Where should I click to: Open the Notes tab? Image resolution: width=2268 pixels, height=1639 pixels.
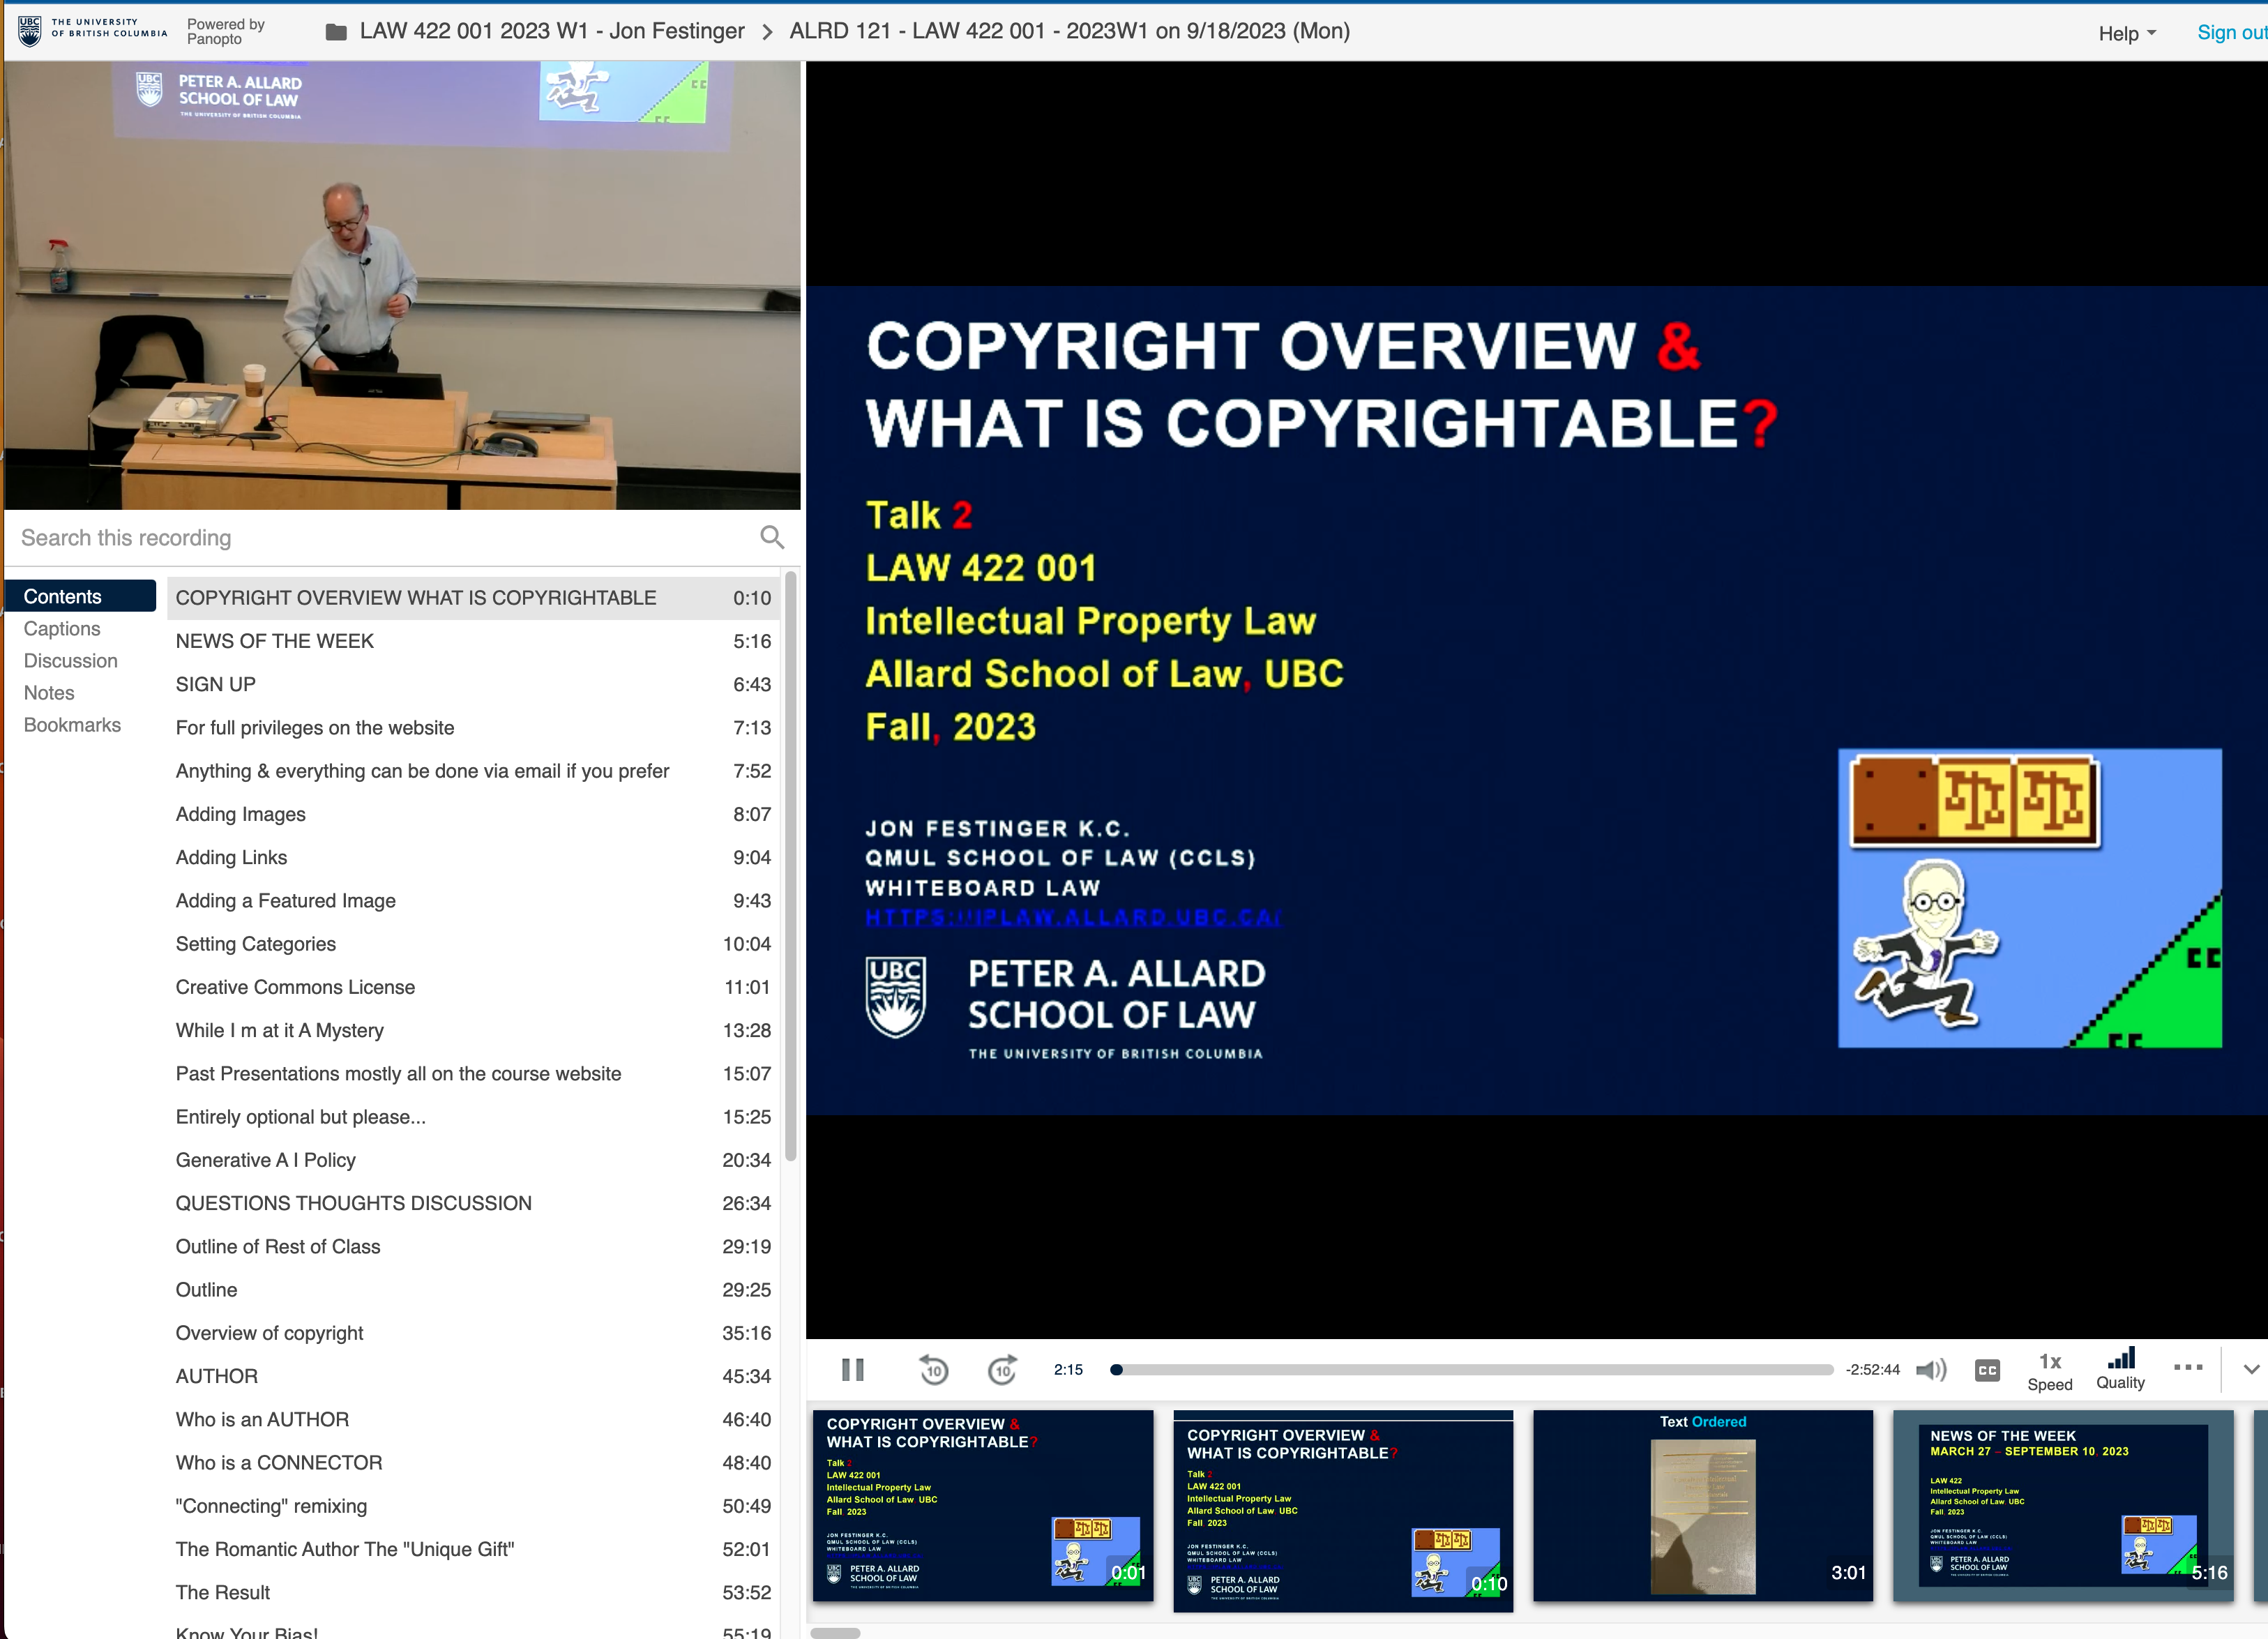[49, 692]
